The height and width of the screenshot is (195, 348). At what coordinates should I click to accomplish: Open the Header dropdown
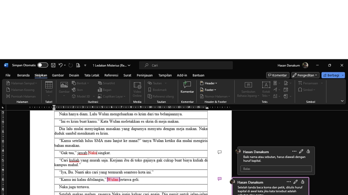click(x=209, y=83)
